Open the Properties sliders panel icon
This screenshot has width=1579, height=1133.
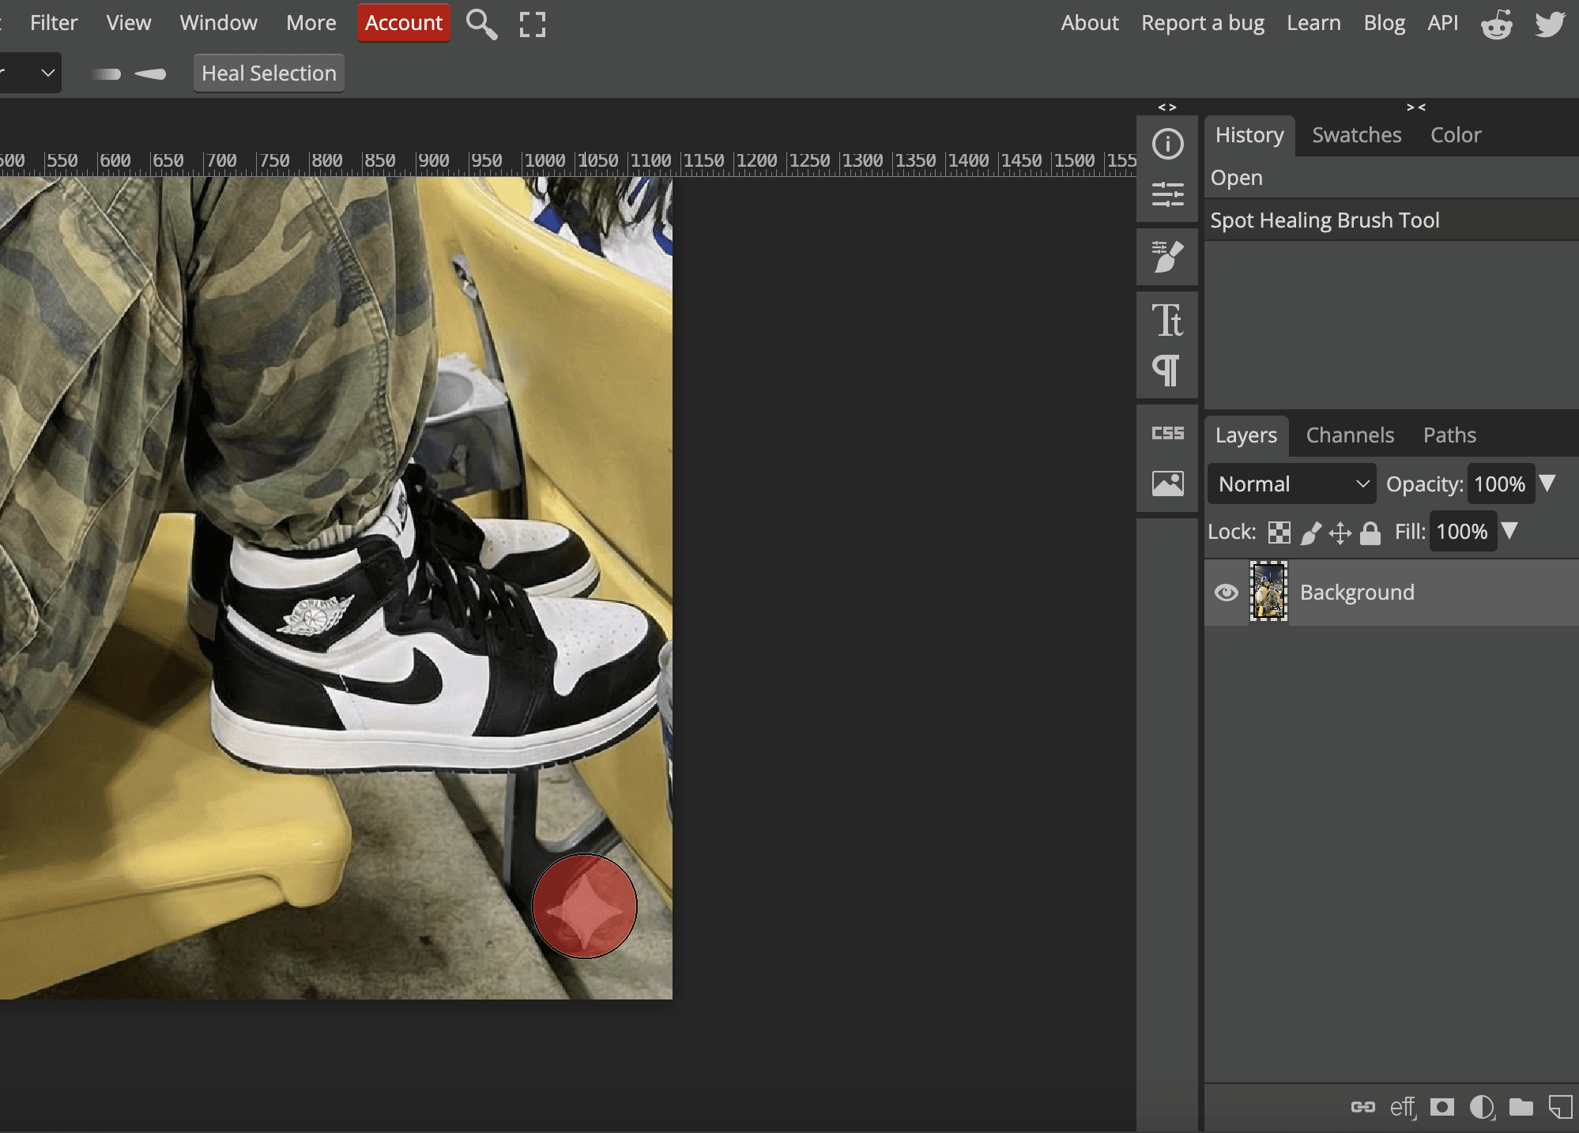pos(1167,194)
